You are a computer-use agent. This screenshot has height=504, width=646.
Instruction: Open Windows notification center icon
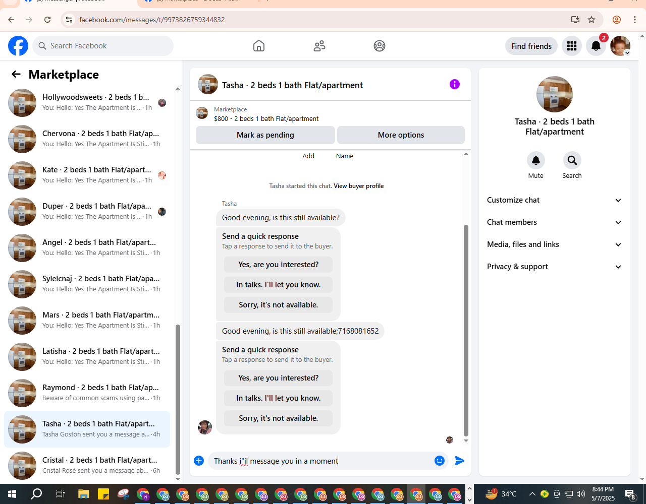[x=630, y=494]
